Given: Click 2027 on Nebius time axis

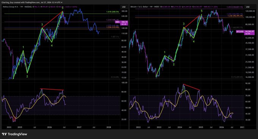Looking at the screenshot, I should [x=79, y=127].
